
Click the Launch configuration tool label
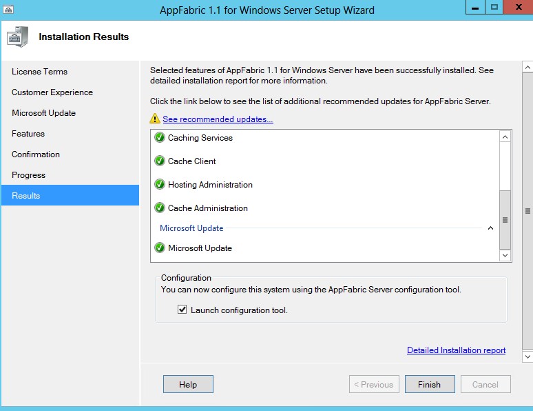pyautogui.click(x=239, y=310)
